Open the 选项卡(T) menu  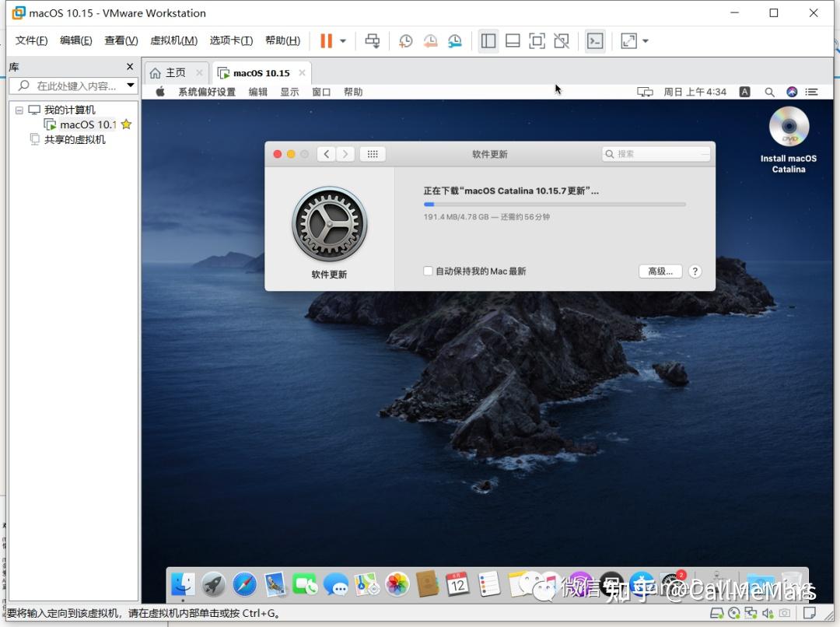click(231, 40)
